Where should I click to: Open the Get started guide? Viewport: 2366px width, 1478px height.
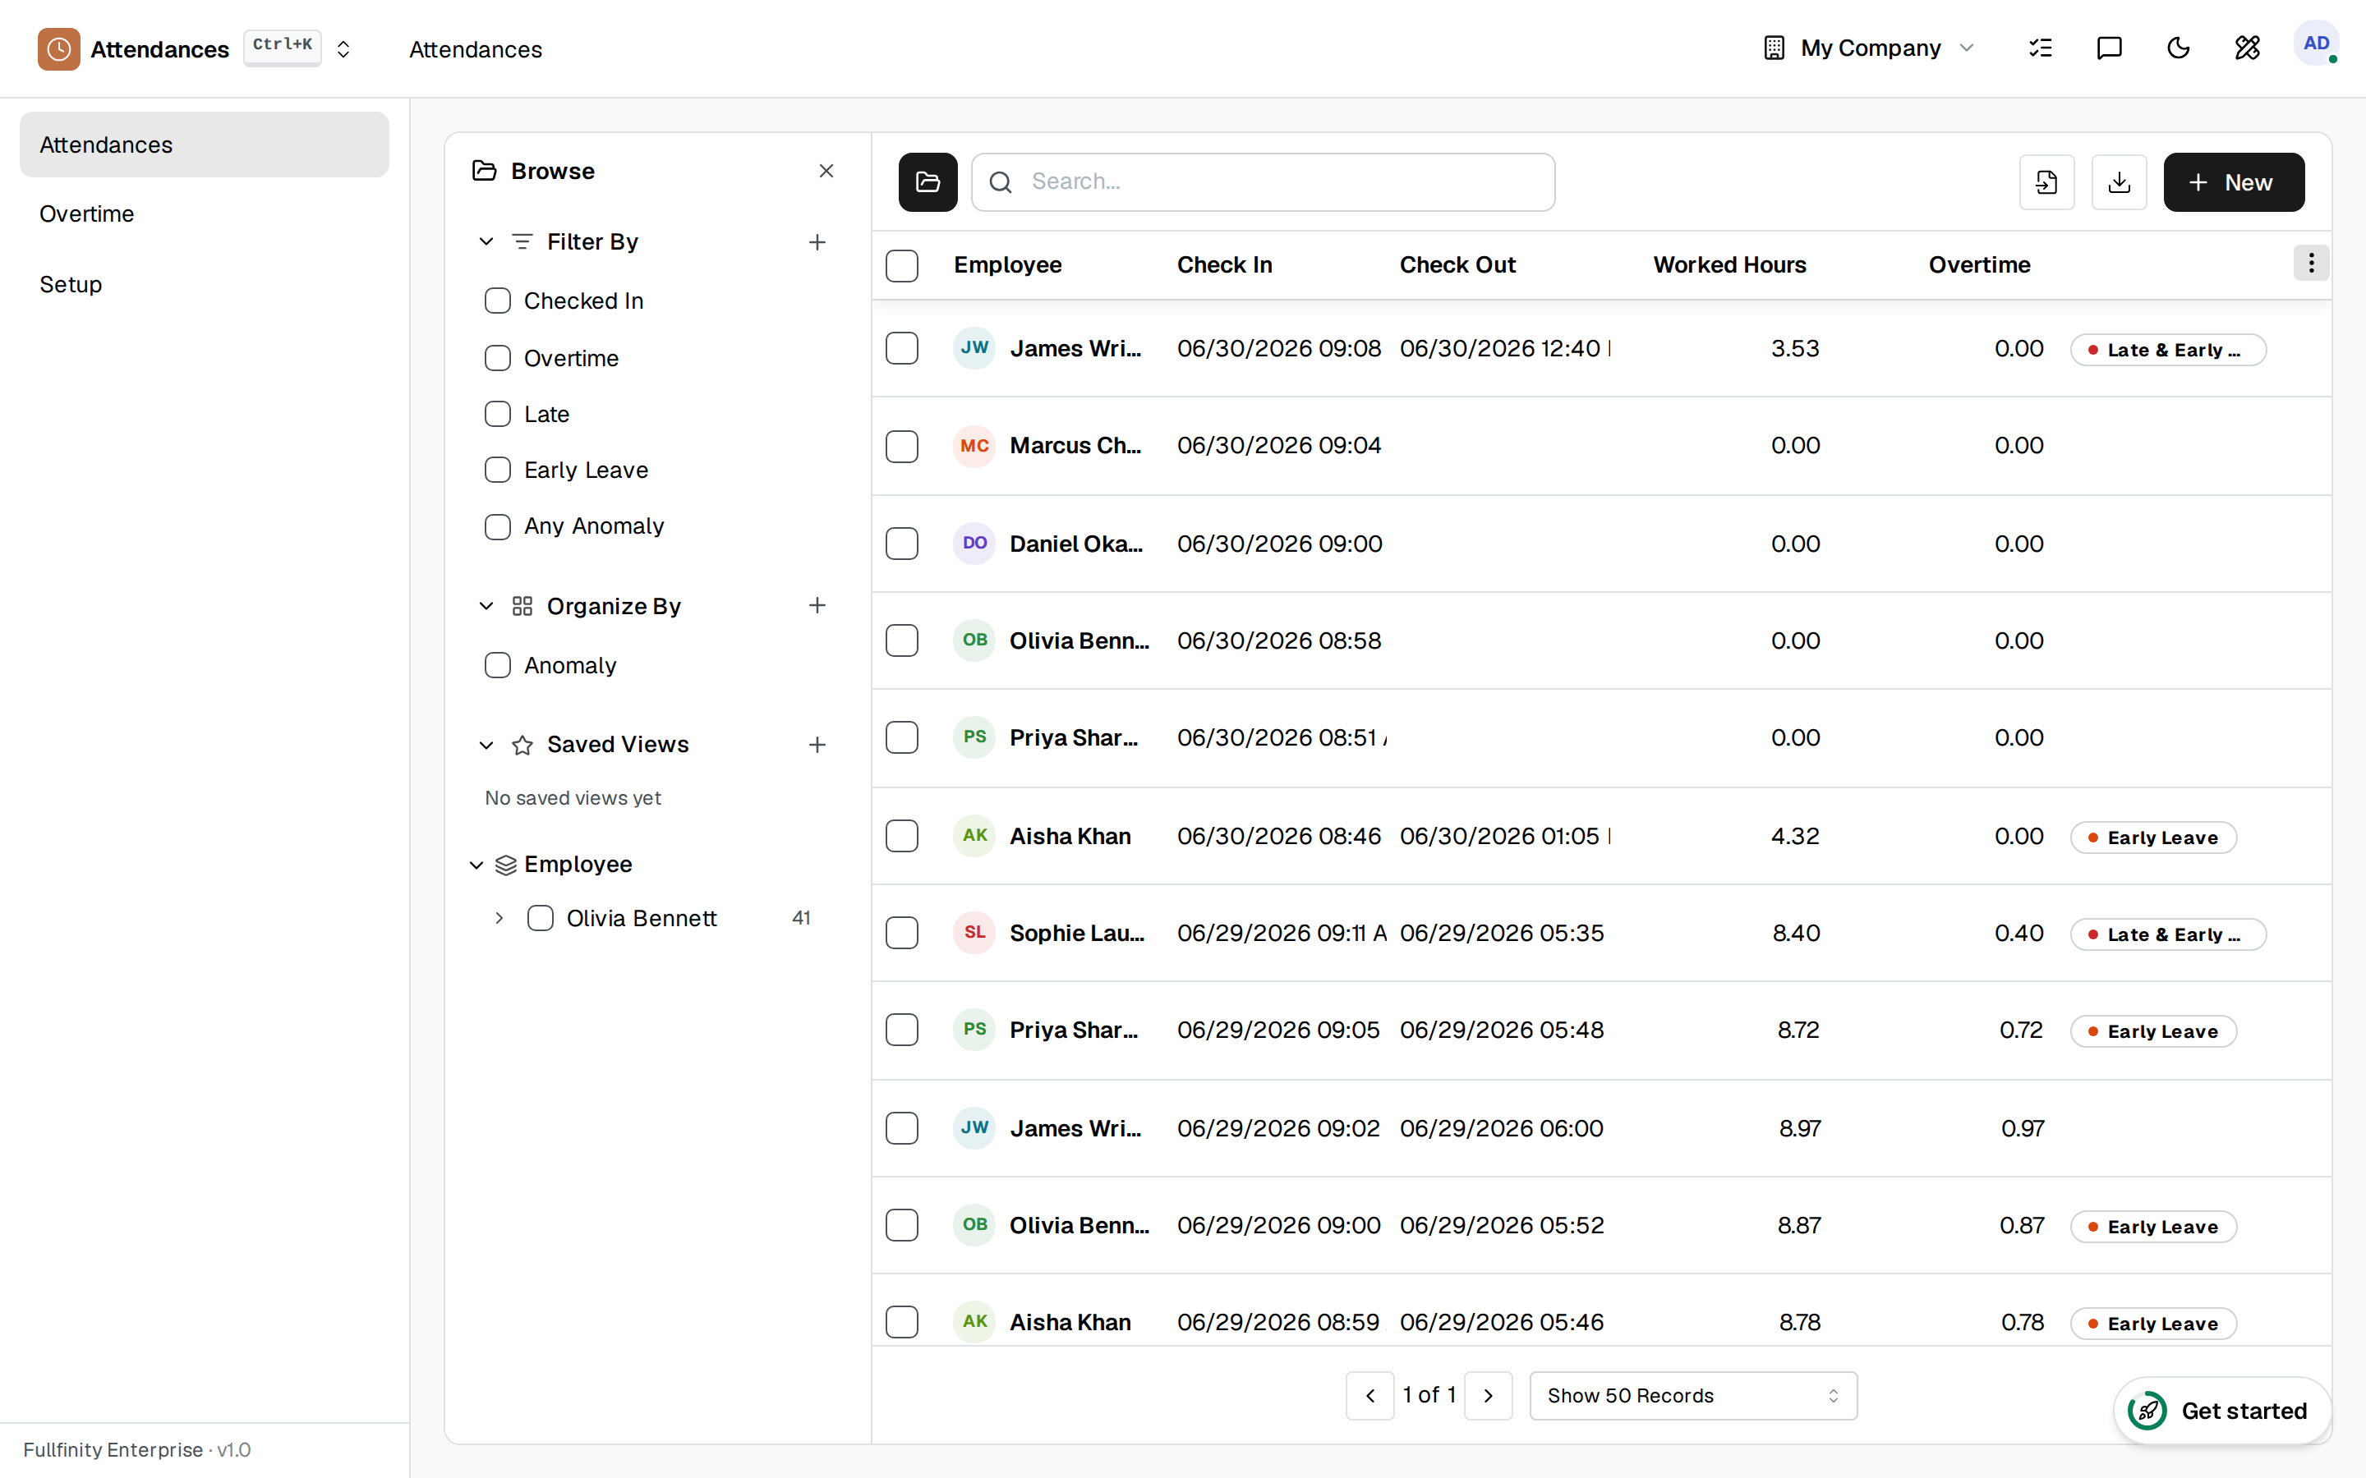click(x=2221, y=1411)
